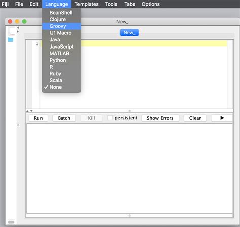
Task: Select Ruby language entry
Action: pyautogui.click(x=61, y=74)
